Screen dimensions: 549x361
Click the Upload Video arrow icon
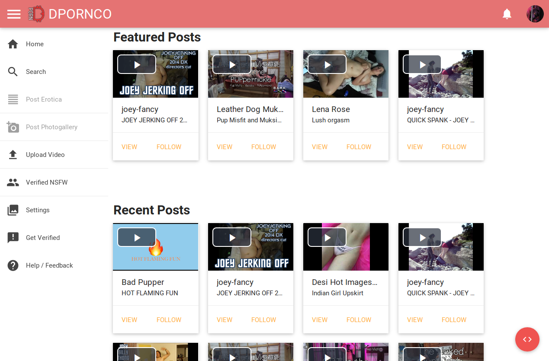13,155
